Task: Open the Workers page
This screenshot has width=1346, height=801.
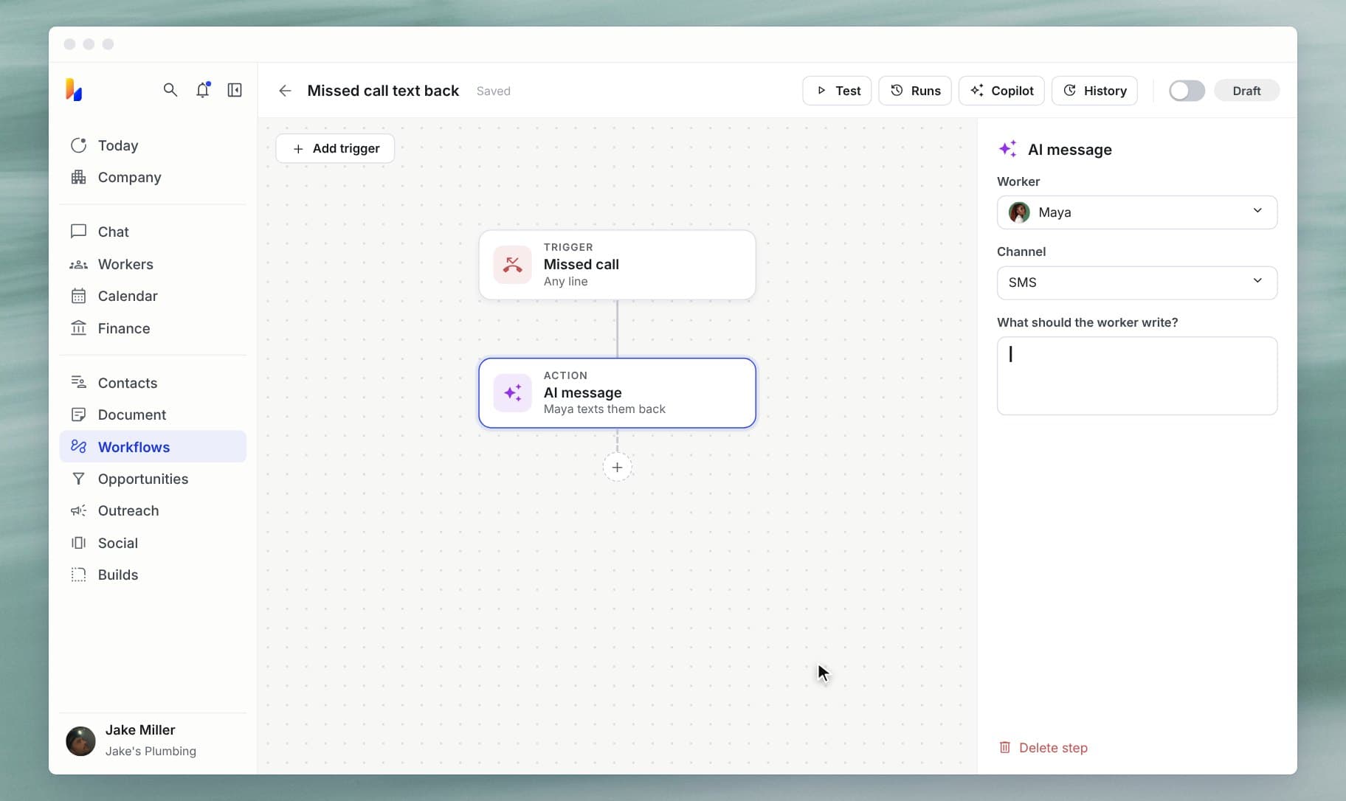Action: click(153, 264)
